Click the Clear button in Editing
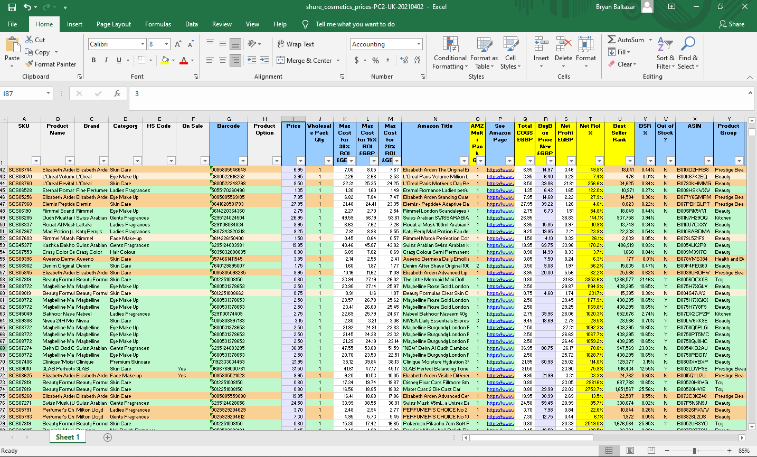This screenshot has width=757, height=457. tap(622, 64)
